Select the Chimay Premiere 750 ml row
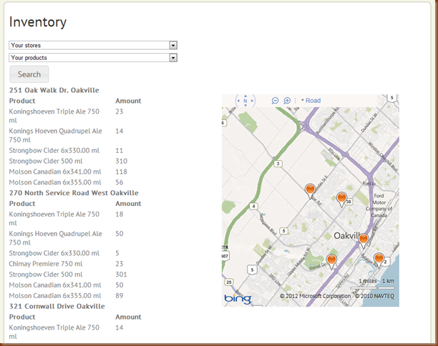Viewport: 438px width, 346px height. tap(46, 264)
